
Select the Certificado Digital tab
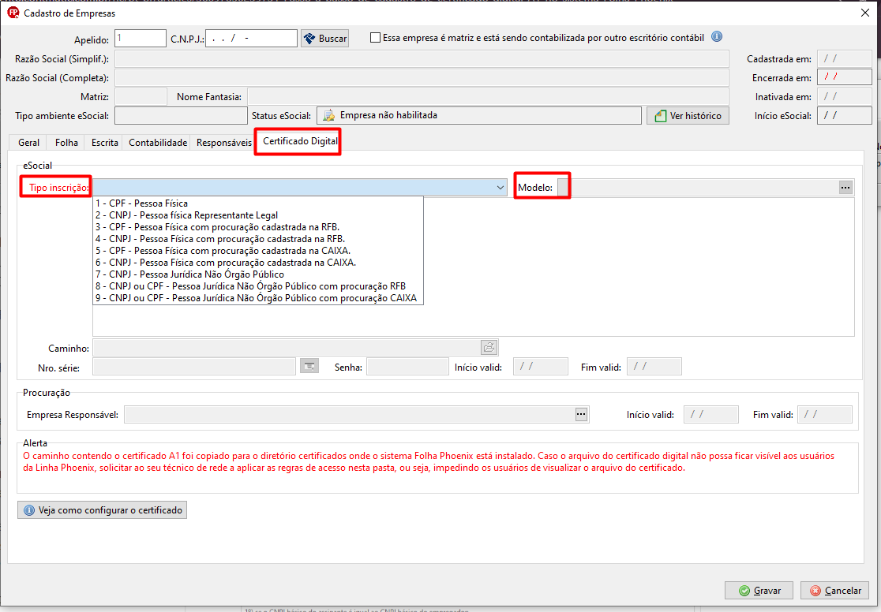click(300, 141)
